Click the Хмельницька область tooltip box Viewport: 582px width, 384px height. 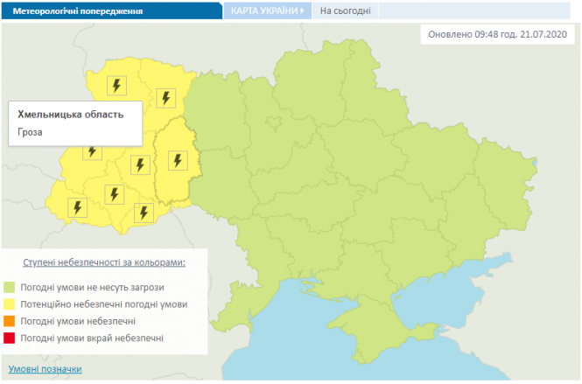coord(74,123)
